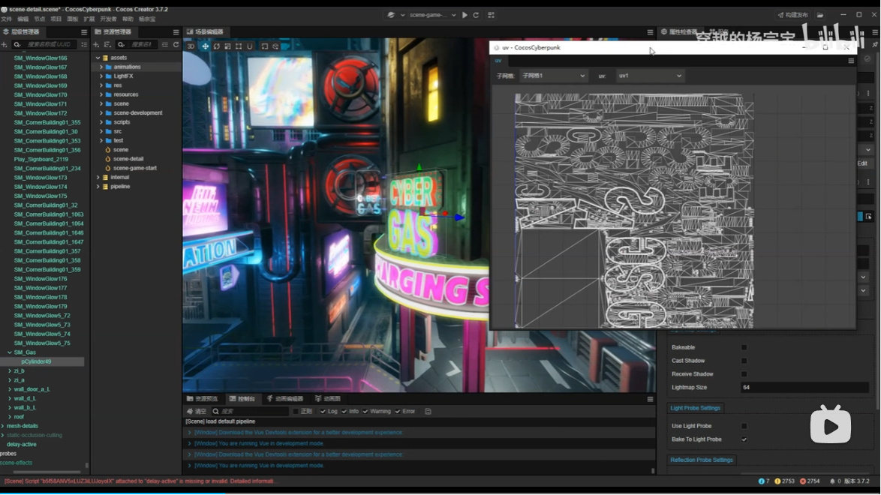Switch to the 动画编辑器 tab

tap(285, 399)
